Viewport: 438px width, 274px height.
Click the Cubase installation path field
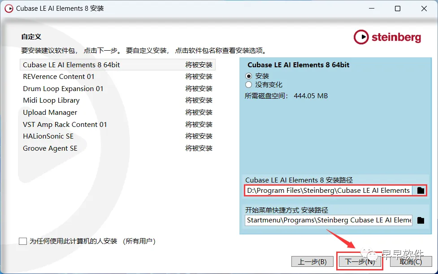click(x=329, y=191)
